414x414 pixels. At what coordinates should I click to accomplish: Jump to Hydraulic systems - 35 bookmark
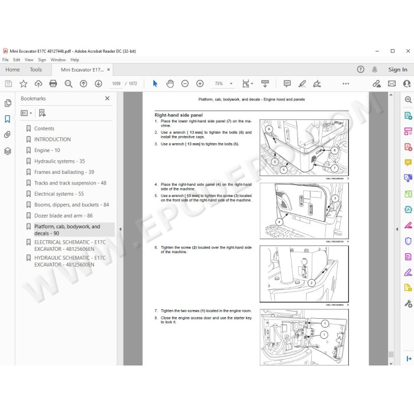59,161
